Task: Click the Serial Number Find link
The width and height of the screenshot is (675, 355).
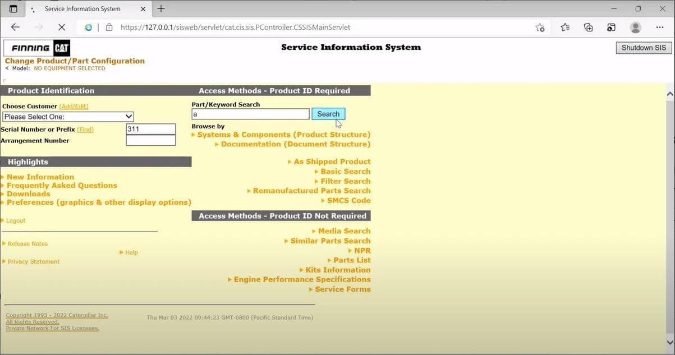Action: [x=85, y=130]
